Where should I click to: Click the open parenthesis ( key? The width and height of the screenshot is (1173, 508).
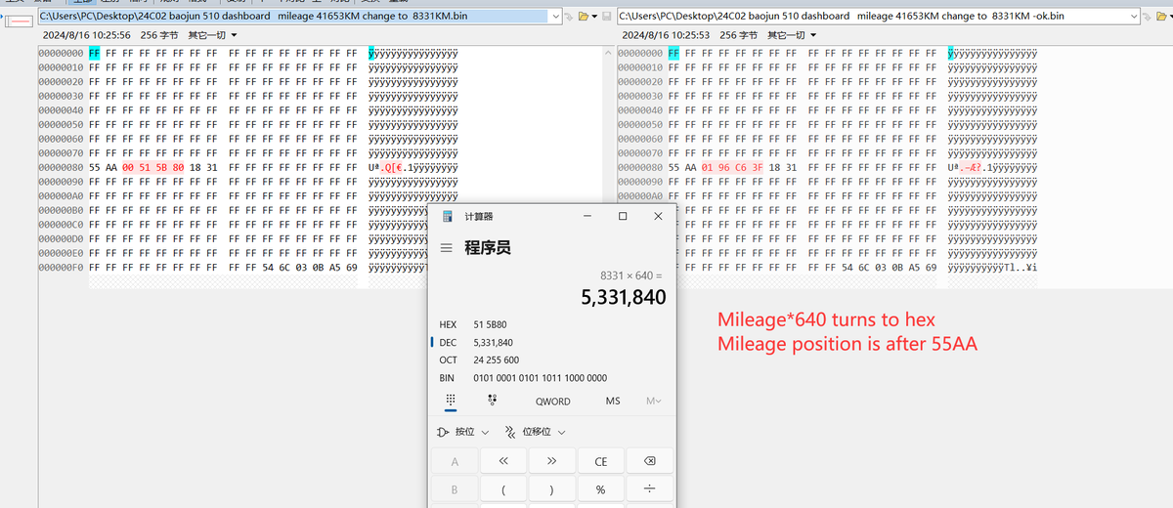(502, 489)
